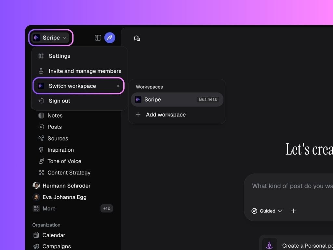
Task: Click Add workspace
Action: [x=177, y=115]
